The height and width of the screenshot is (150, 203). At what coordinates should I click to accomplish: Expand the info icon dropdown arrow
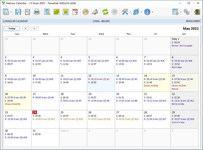click(153, 13)
